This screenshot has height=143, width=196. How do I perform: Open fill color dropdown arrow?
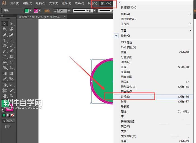(30, 11)
